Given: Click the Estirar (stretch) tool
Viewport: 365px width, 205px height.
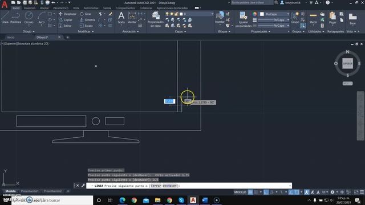Looking at the screenshot, I should (65, 26).
